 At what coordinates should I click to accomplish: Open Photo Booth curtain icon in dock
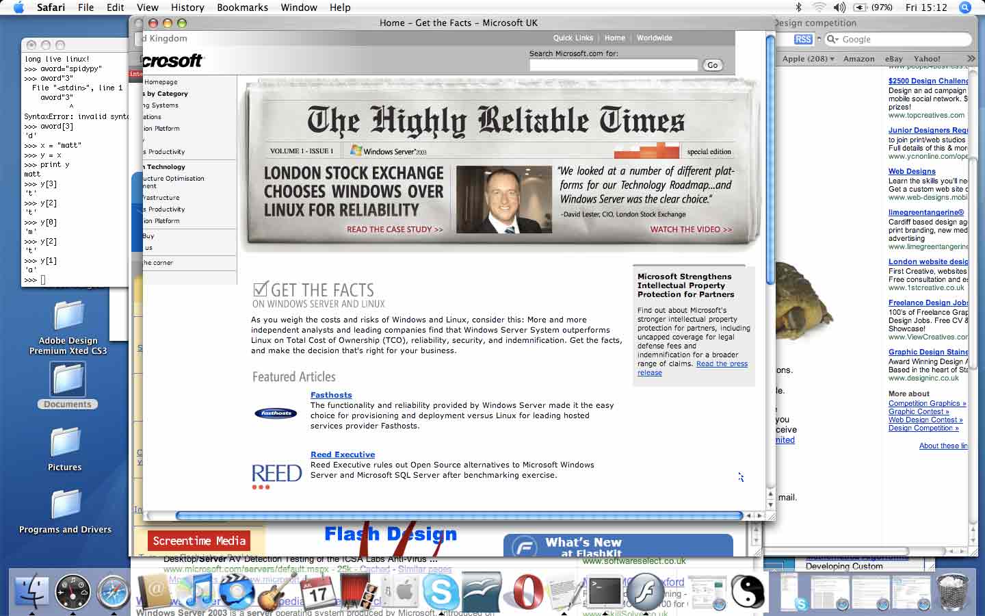[360, 592]
